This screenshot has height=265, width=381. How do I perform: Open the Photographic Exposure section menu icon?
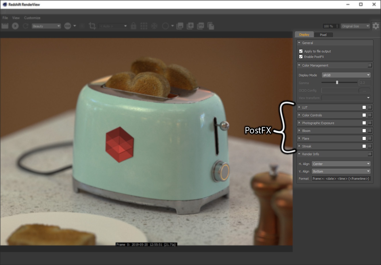(370, 123)
